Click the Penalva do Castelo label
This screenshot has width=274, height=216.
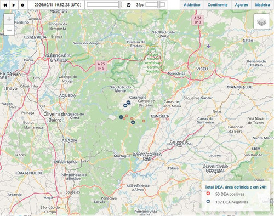point(256,63)
